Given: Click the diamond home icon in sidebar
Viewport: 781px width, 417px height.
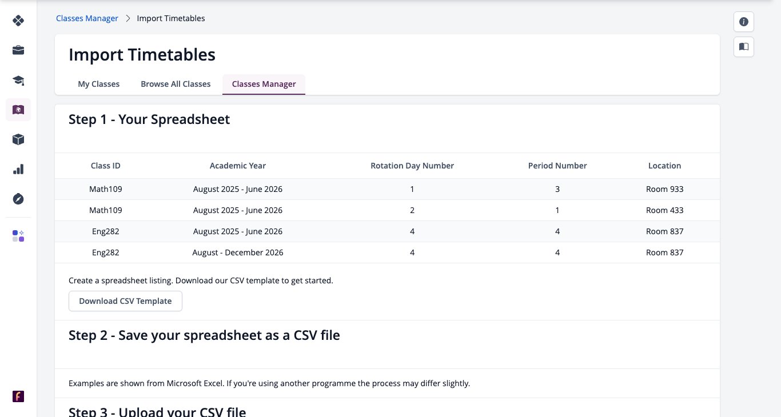Looking at the screenshot, I should coord(18,21).
